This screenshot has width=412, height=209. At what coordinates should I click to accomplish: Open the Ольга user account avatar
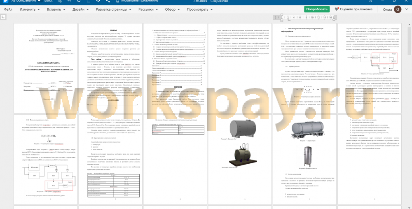tap(398, 9)
